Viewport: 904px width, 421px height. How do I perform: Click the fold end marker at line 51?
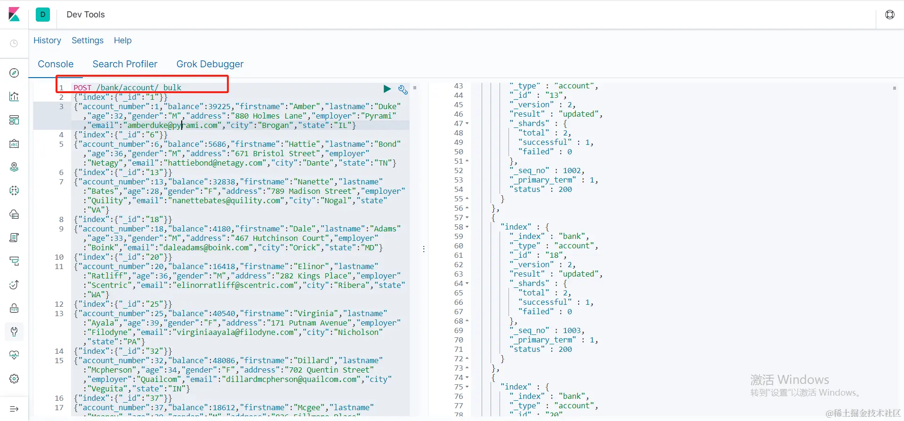click(x=467, y=161)
